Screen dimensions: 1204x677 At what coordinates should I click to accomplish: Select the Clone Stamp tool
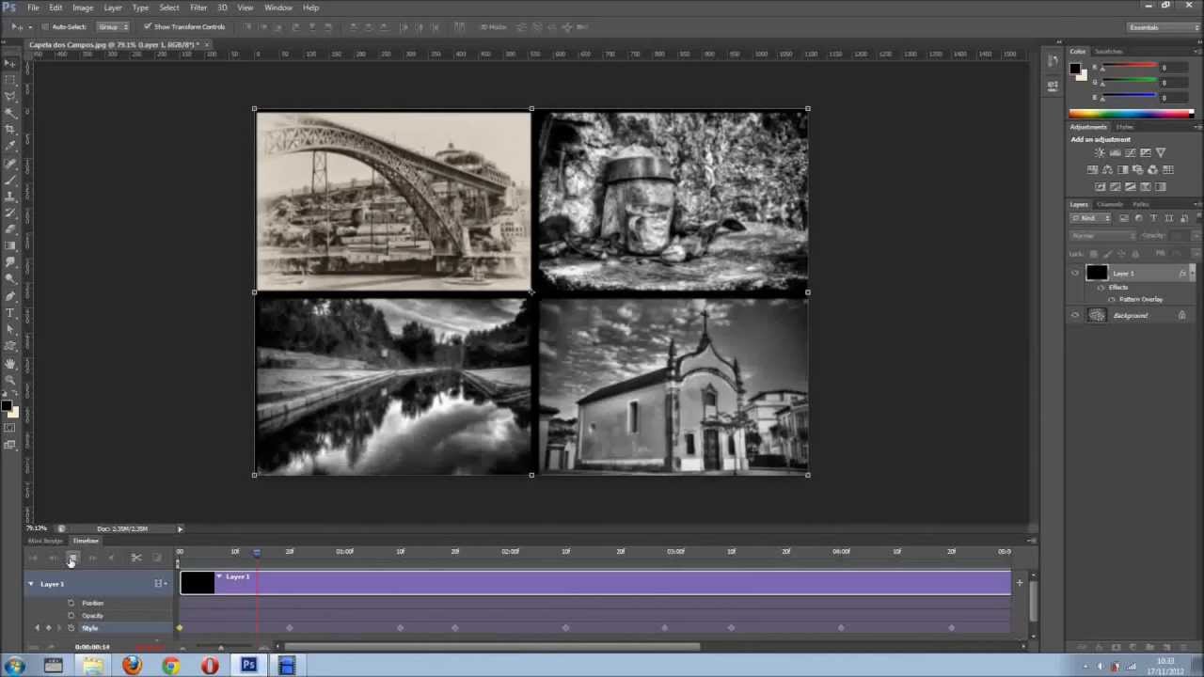coord(10,196)
